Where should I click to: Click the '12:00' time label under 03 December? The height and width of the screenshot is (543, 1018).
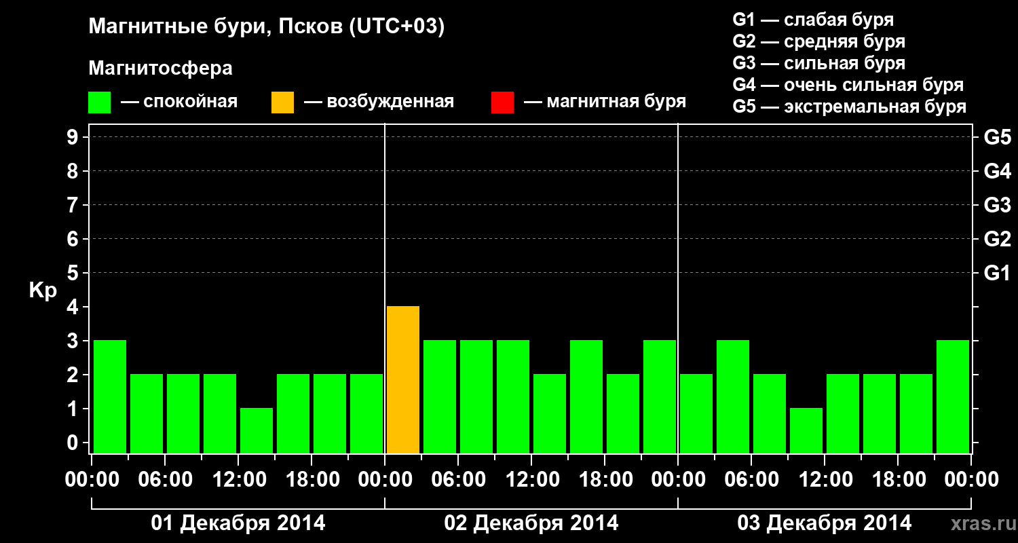[825, 480]
